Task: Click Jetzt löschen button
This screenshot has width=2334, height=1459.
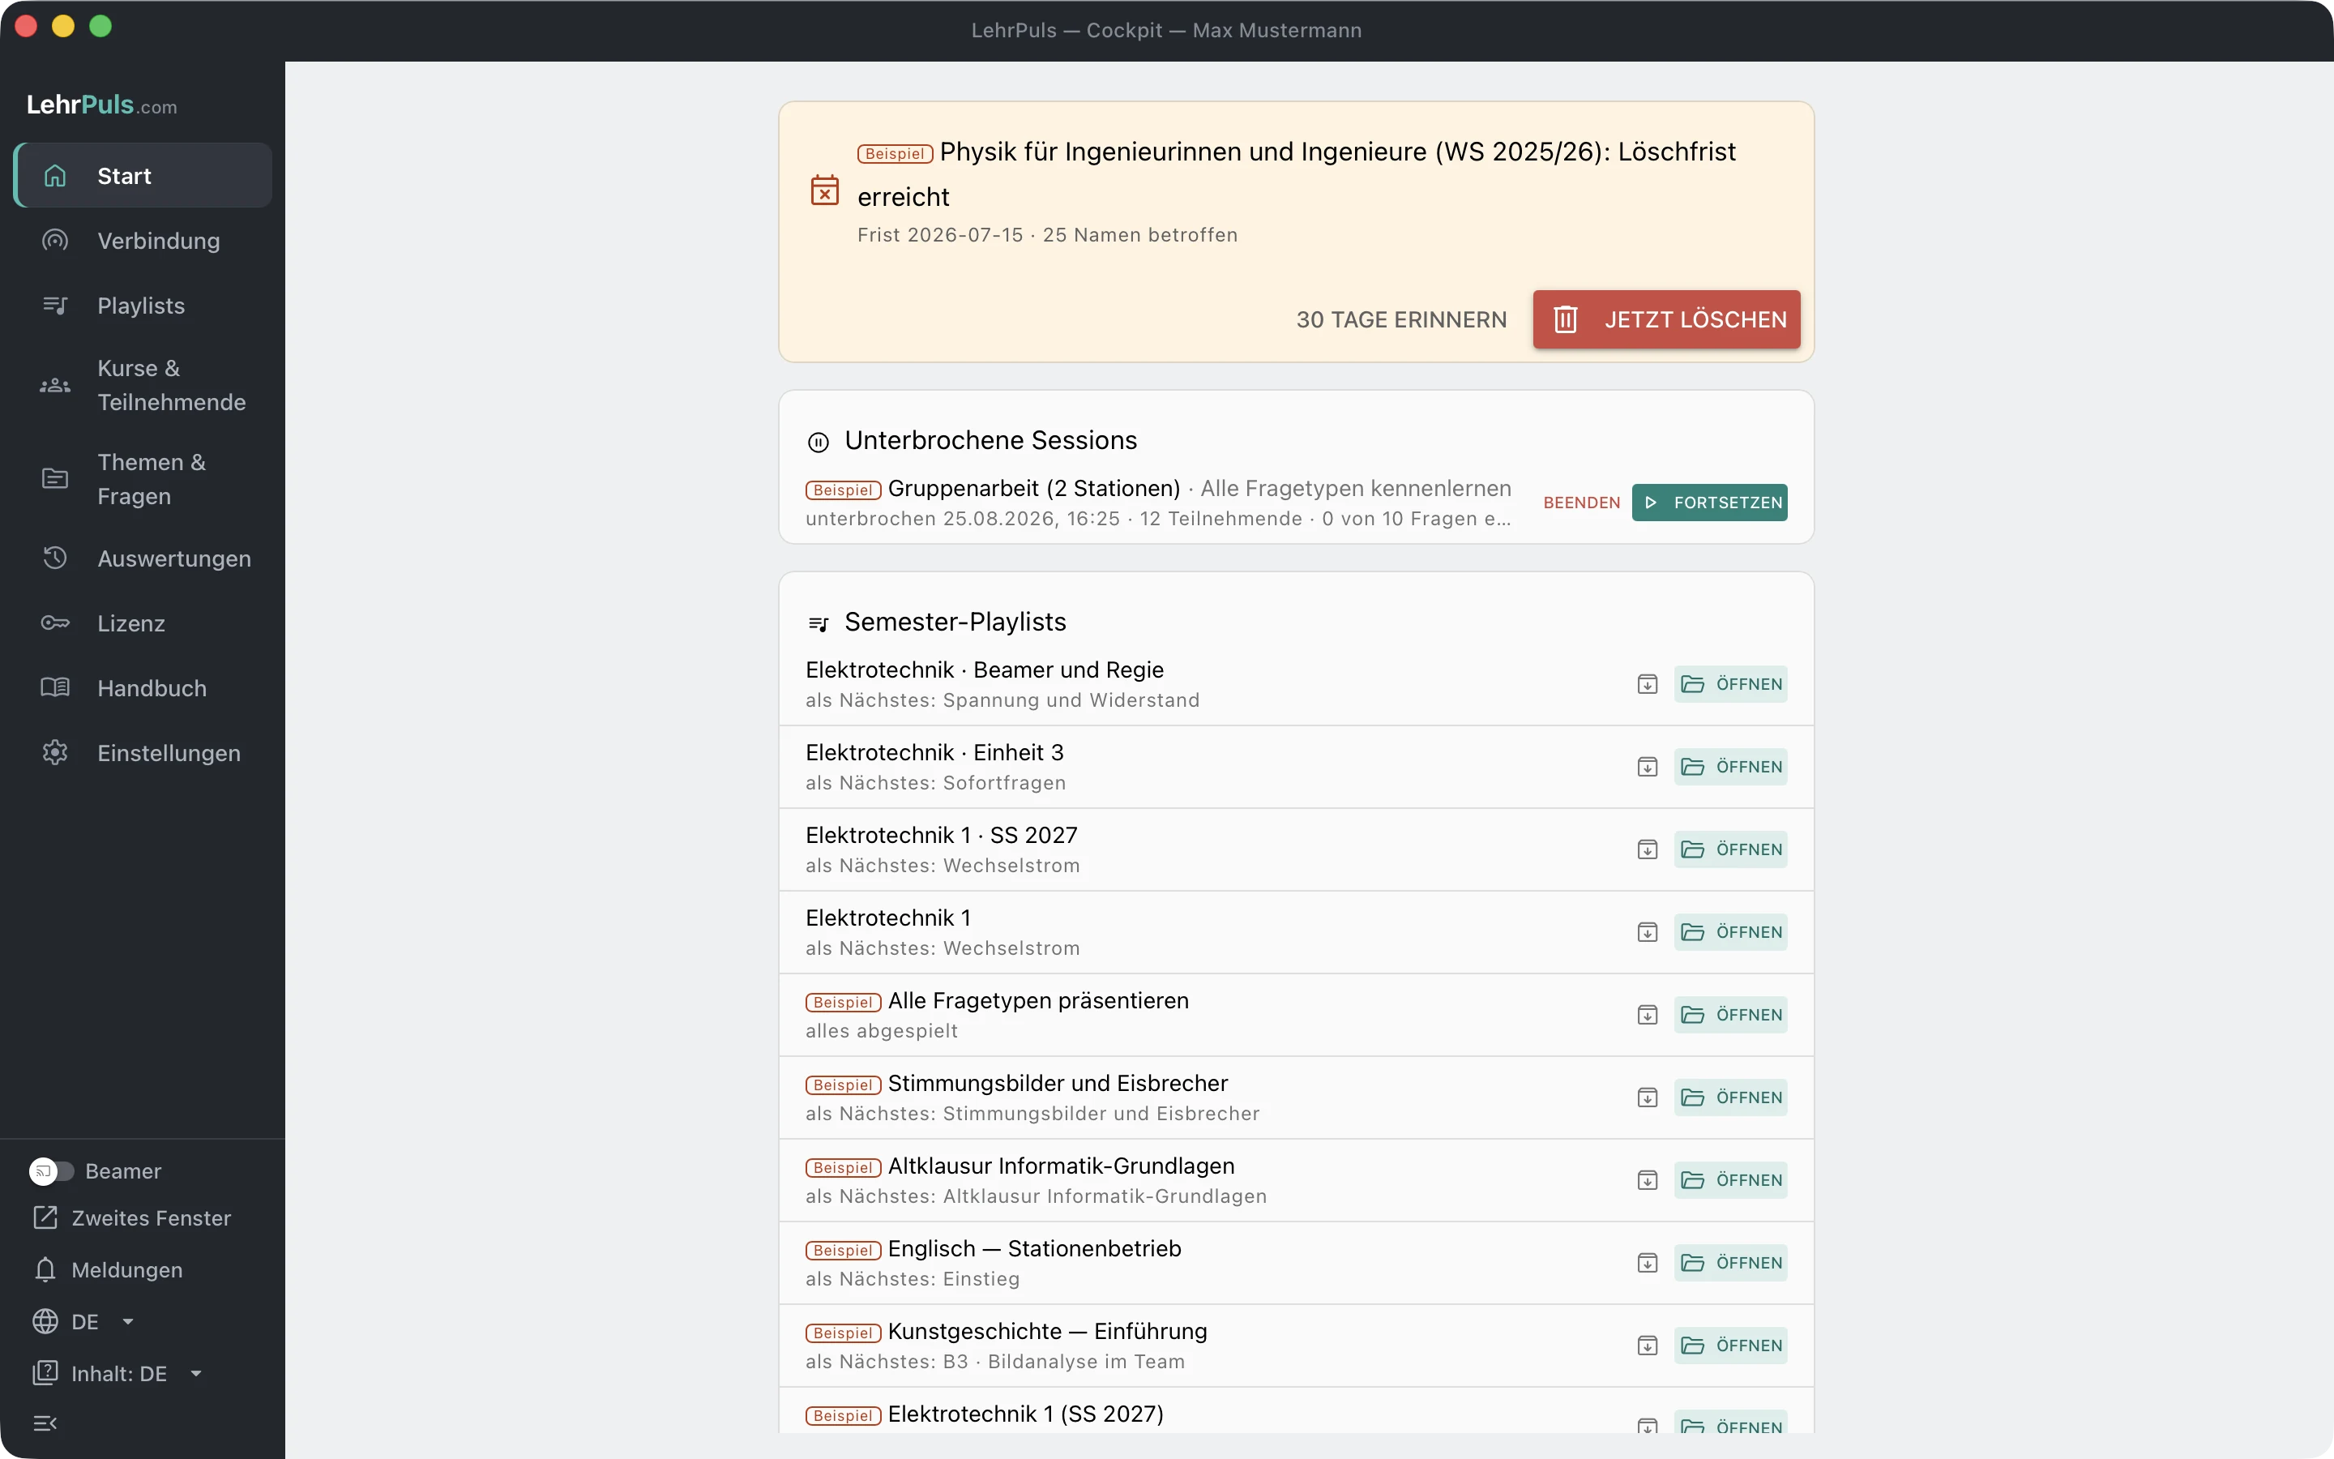Action: (1665, 319)
